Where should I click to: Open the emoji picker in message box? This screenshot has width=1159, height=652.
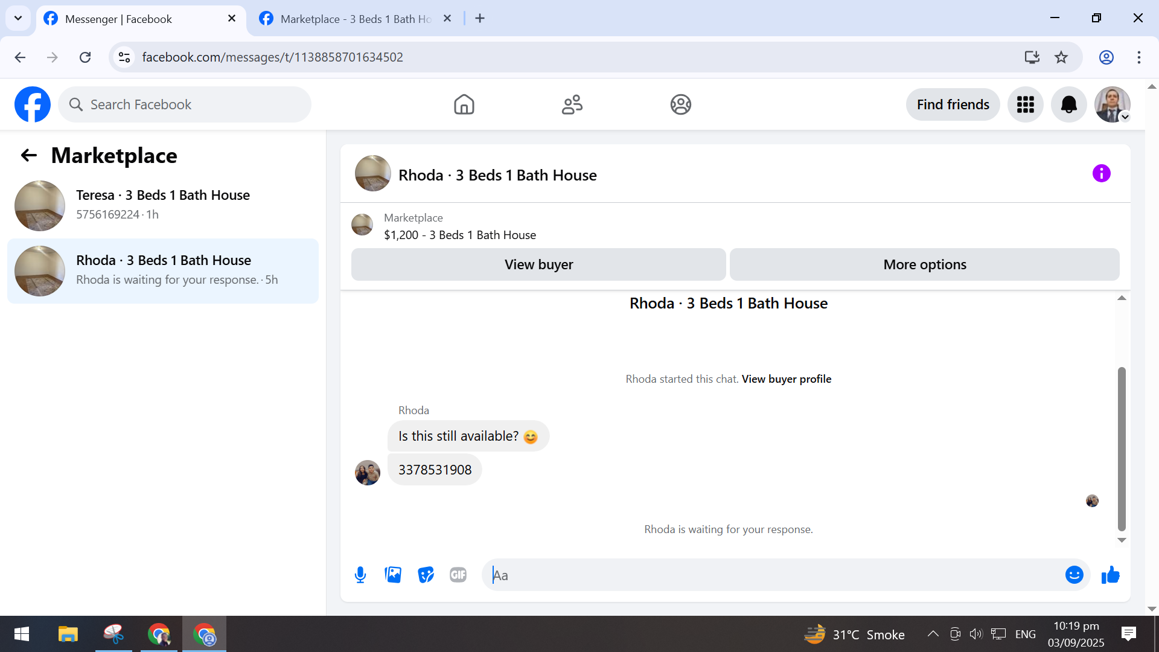(1074, 575)
